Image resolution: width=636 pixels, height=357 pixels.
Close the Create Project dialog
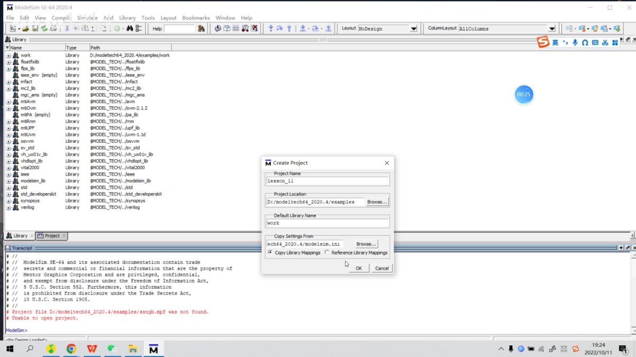click(x=386, y=163)
